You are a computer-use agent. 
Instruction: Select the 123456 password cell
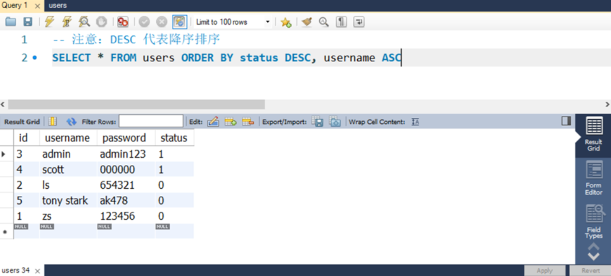(x=126, y=216)
